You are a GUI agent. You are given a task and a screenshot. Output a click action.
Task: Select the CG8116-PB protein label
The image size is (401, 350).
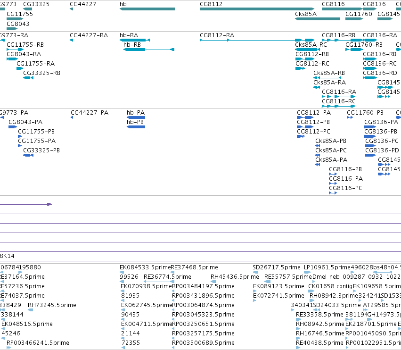[345, 169]
